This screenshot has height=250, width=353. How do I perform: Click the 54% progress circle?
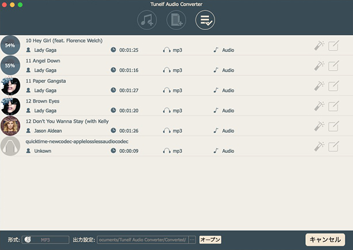[x=10, y=45]
